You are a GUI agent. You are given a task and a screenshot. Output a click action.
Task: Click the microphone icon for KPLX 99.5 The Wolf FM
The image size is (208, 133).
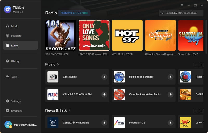[105, 94]
